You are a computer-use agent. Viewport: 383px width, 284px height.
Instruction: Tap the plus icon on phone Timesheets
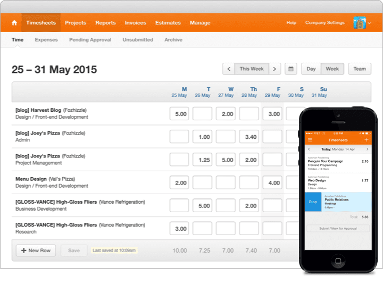click(367, 140)
